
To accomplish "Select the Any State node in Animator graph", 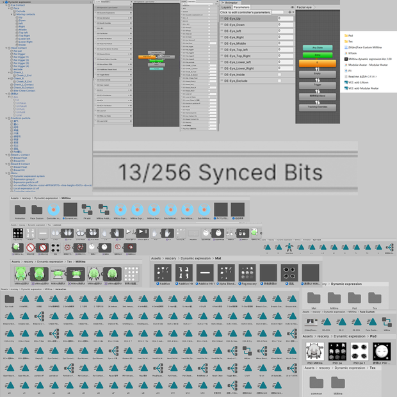I will pos(318,47).
